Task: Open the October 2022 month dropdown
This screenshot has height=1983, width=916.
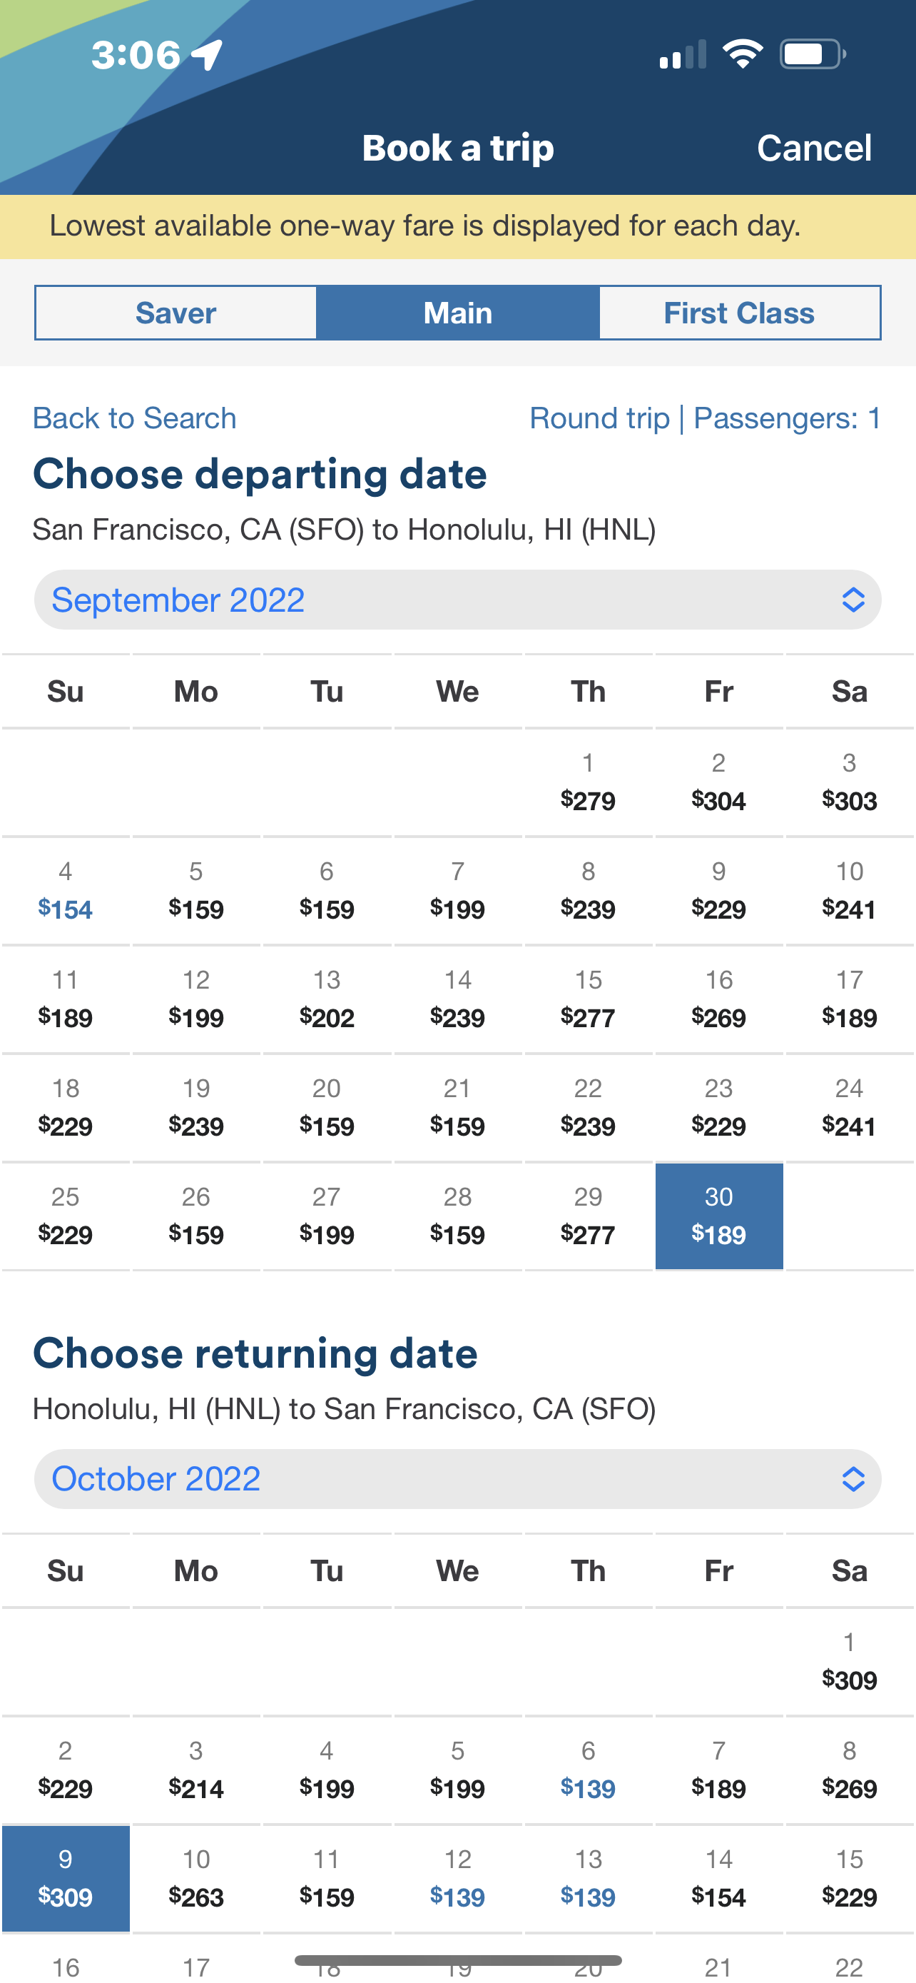Action: coord(457,1479)
